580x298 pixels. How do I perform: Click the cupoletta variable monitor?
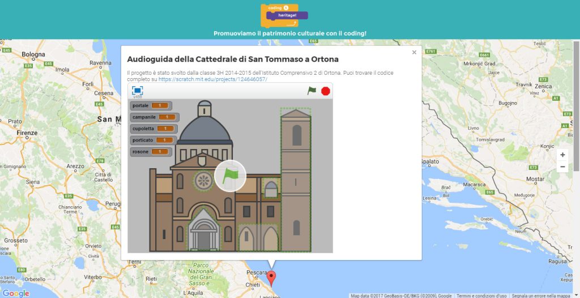click(153, 129)
